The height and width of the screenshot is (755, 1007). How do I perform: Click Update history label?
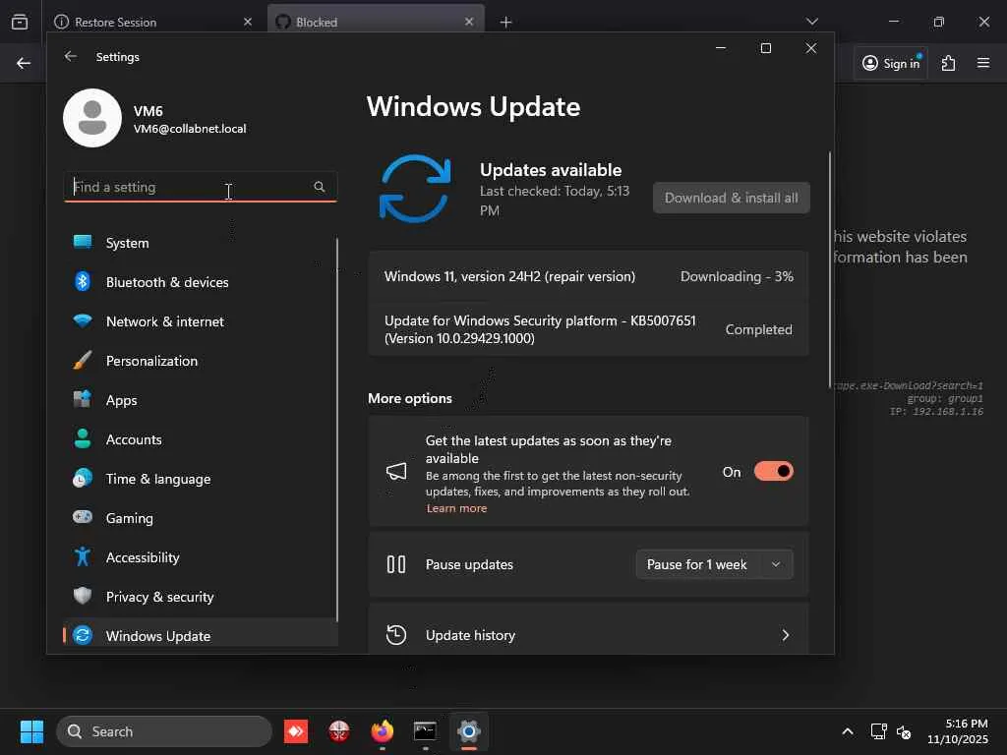(x=470, y=635)
